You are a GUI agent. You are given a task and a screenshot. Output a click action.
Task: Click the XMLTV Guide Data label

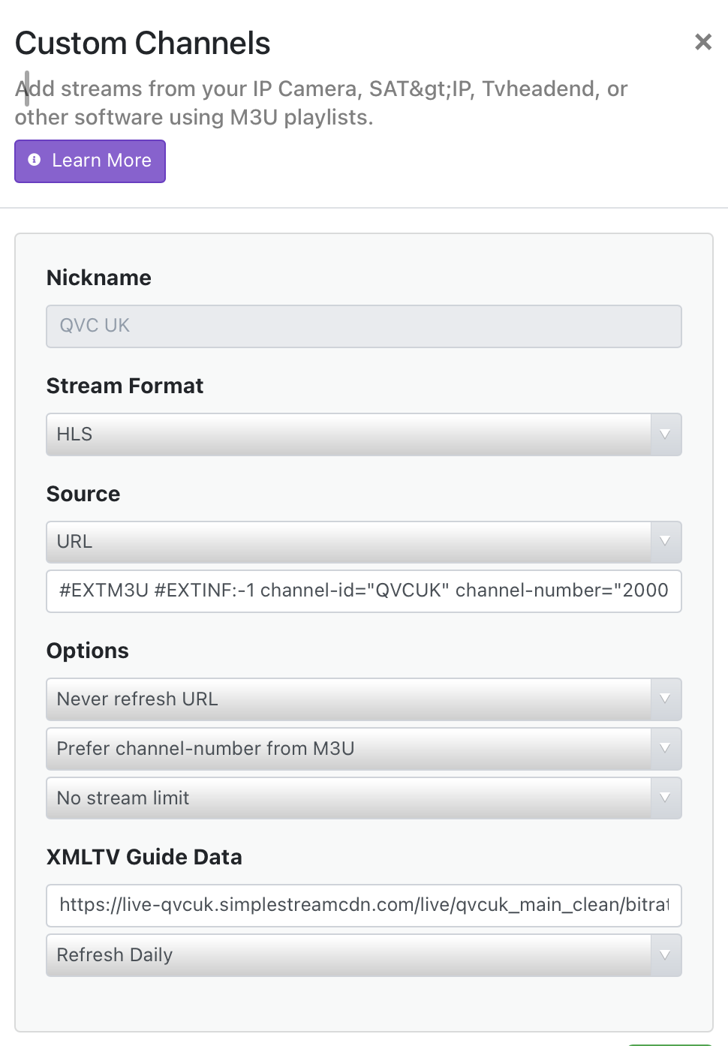144,857
